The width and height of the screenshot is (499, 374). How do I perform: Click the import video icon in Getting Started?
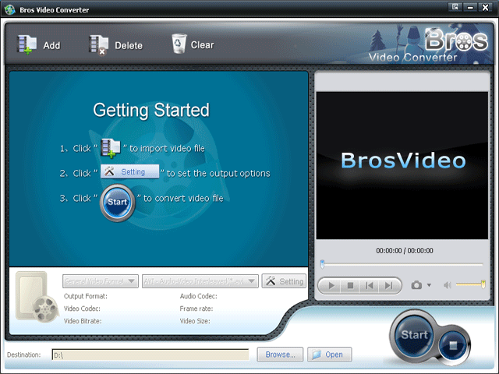[111, 147]
